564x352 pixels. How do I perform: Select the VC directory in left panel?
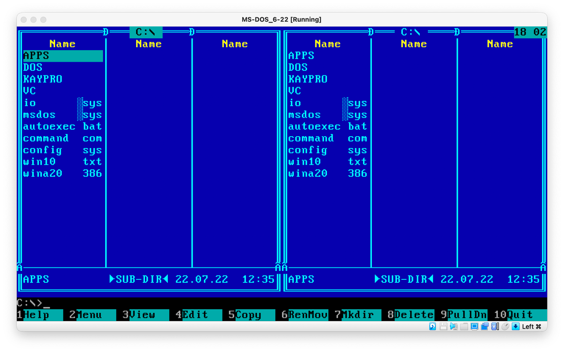coord(63,91)
